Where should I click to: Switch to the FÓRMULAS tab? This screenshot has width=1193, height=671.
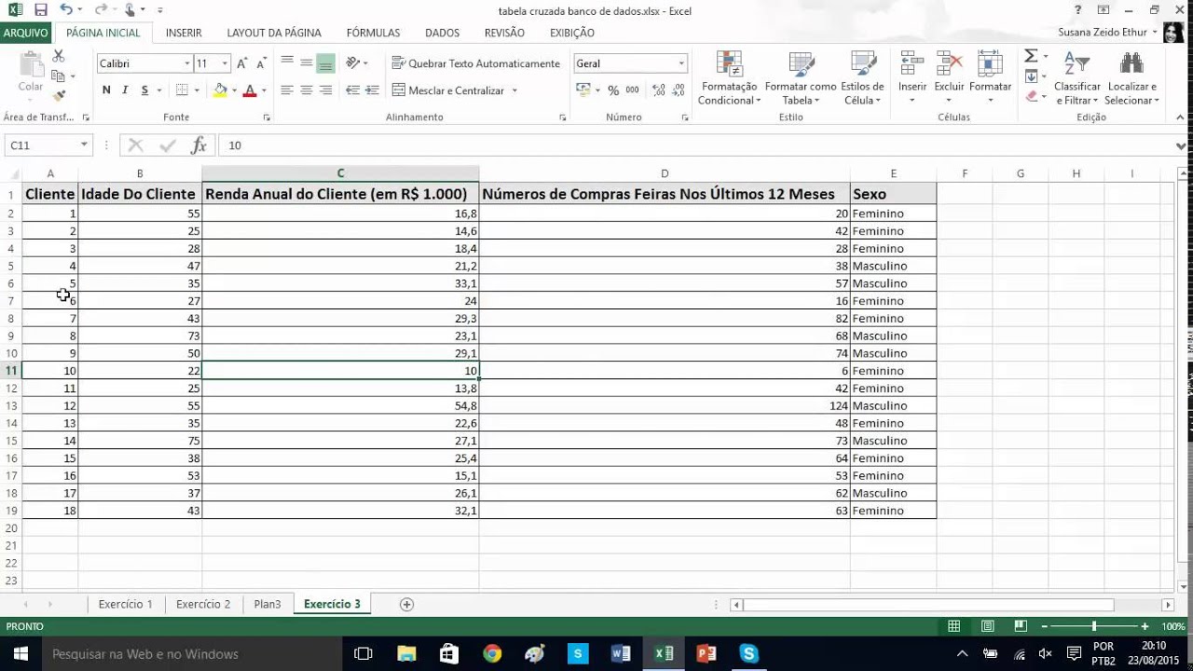(373, 33)
